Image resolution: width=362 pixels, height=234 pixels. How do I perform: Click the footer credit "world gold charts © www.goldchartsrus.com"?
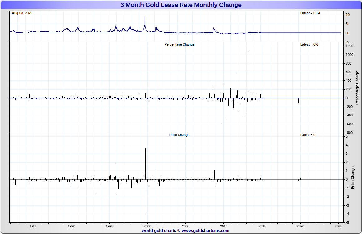tap(185, 230)
